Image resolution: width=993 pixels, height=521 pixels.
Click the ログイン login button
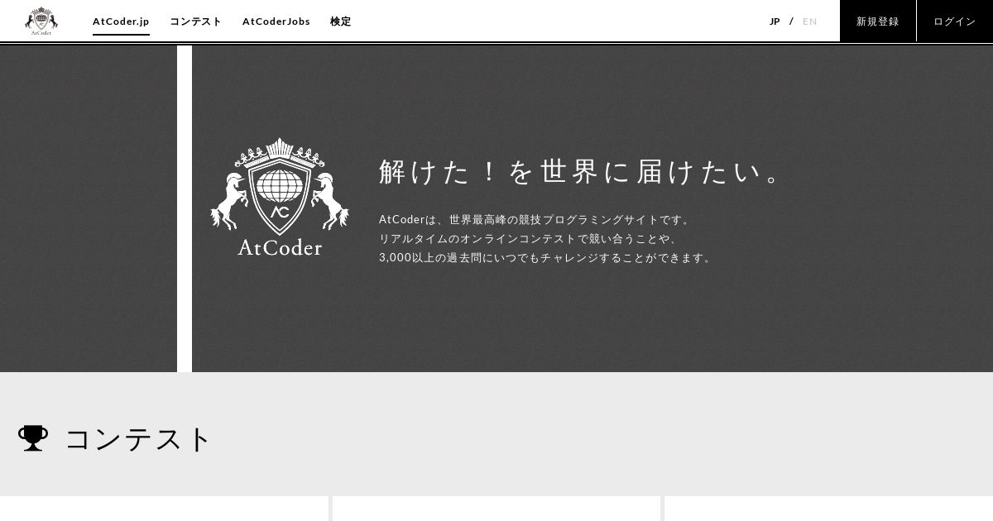pyautogui.click(x=955, y=22)
